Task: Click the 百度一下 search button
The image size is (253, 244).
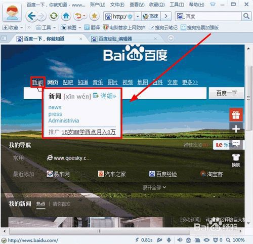Action: [226, 93]
